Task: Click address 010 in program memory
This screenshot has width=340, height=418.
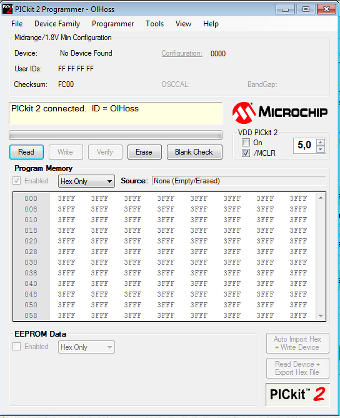Action: click(31, 220)
